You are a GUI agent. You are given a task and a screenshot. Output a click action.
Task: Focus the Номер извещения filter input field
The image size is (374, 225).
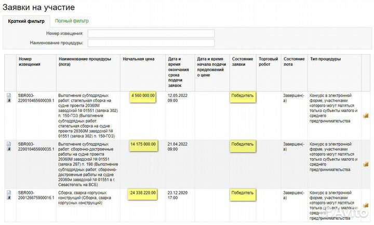(x=151, y=34)
